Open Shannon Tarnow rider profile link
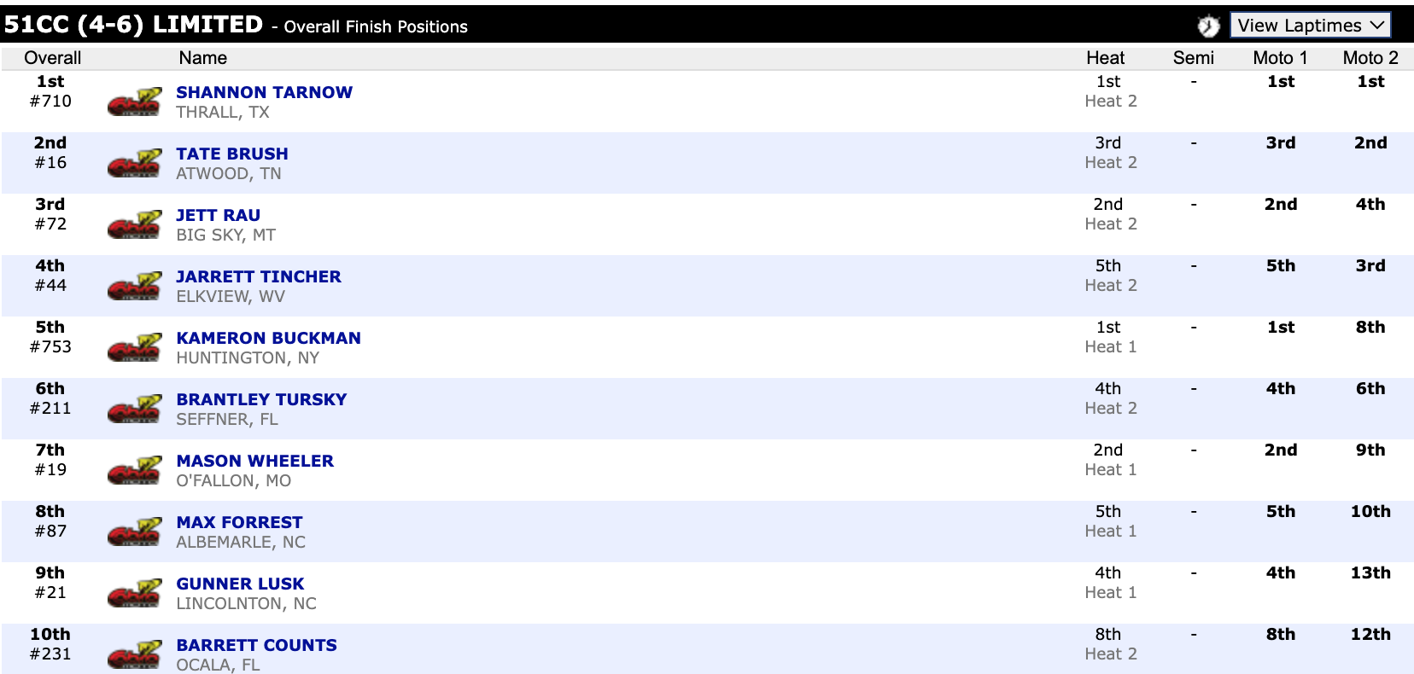 point(264,92)
